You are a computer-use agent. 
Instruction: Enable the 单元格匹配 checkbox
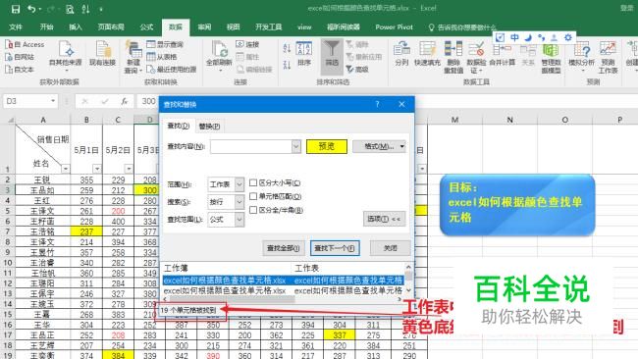pos(253,196)
